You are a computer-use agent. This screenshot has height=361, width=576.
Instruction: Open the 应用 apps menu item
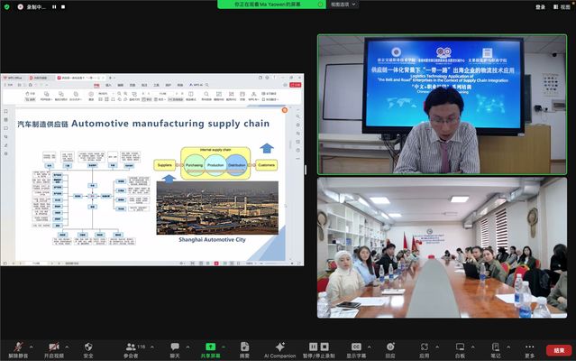[424, 347]
